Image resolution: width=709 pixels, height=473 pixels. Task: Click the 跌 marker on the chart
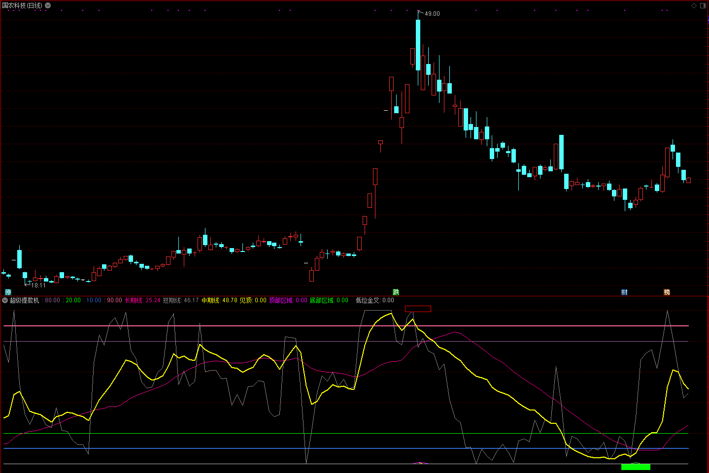click(396, 292)
